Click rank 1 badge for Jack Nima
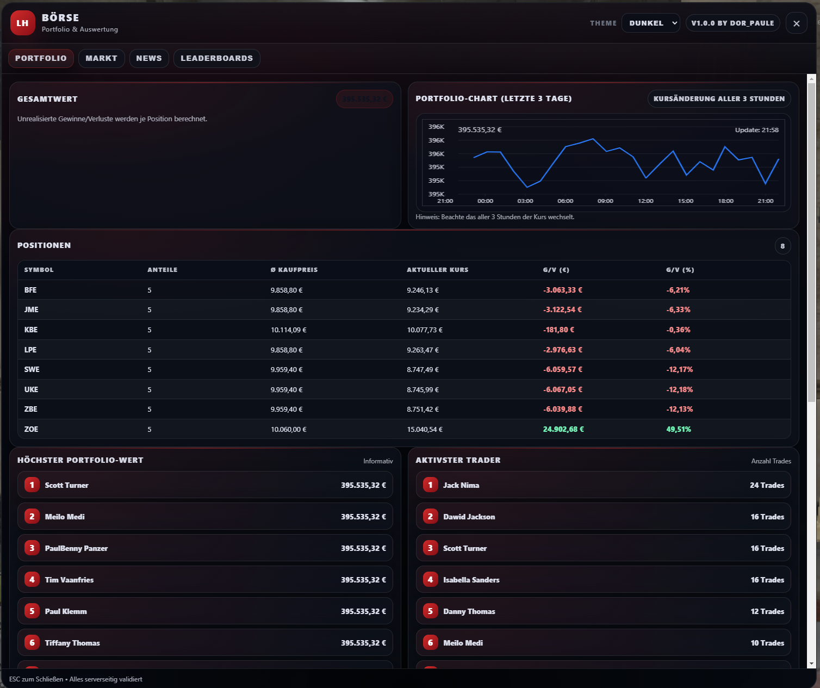Image resolution: width=820 pixels, height=688 pixels. 430,485
